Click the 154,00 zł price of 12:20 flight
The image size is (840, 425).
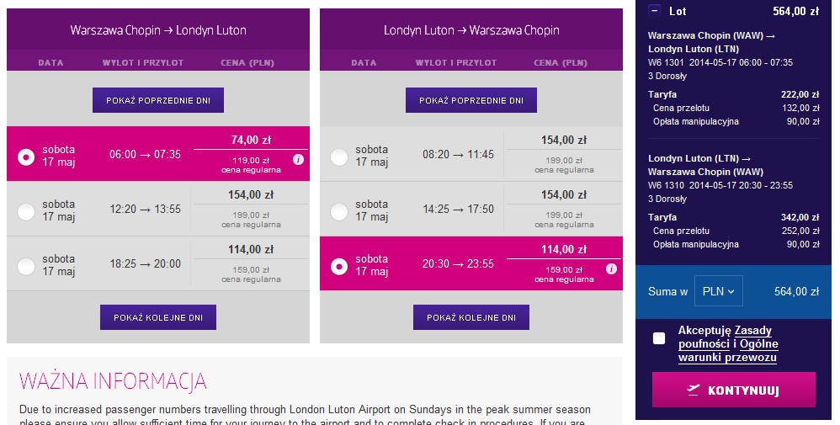tap(251, 195)
